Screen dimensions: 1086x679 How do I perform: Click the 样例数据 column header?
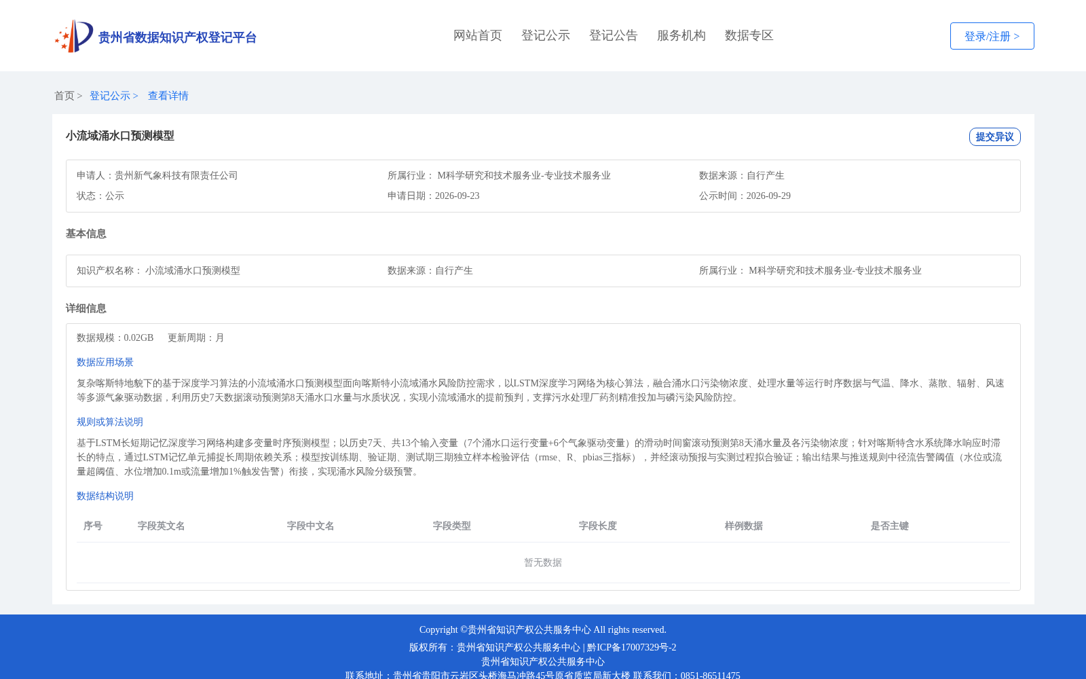(x=744, y=526)
